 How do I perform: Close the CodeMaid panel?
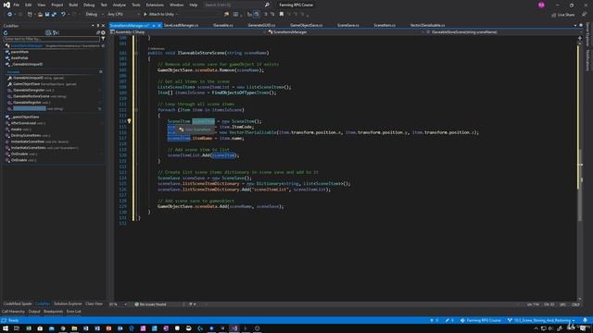(103, 26)
